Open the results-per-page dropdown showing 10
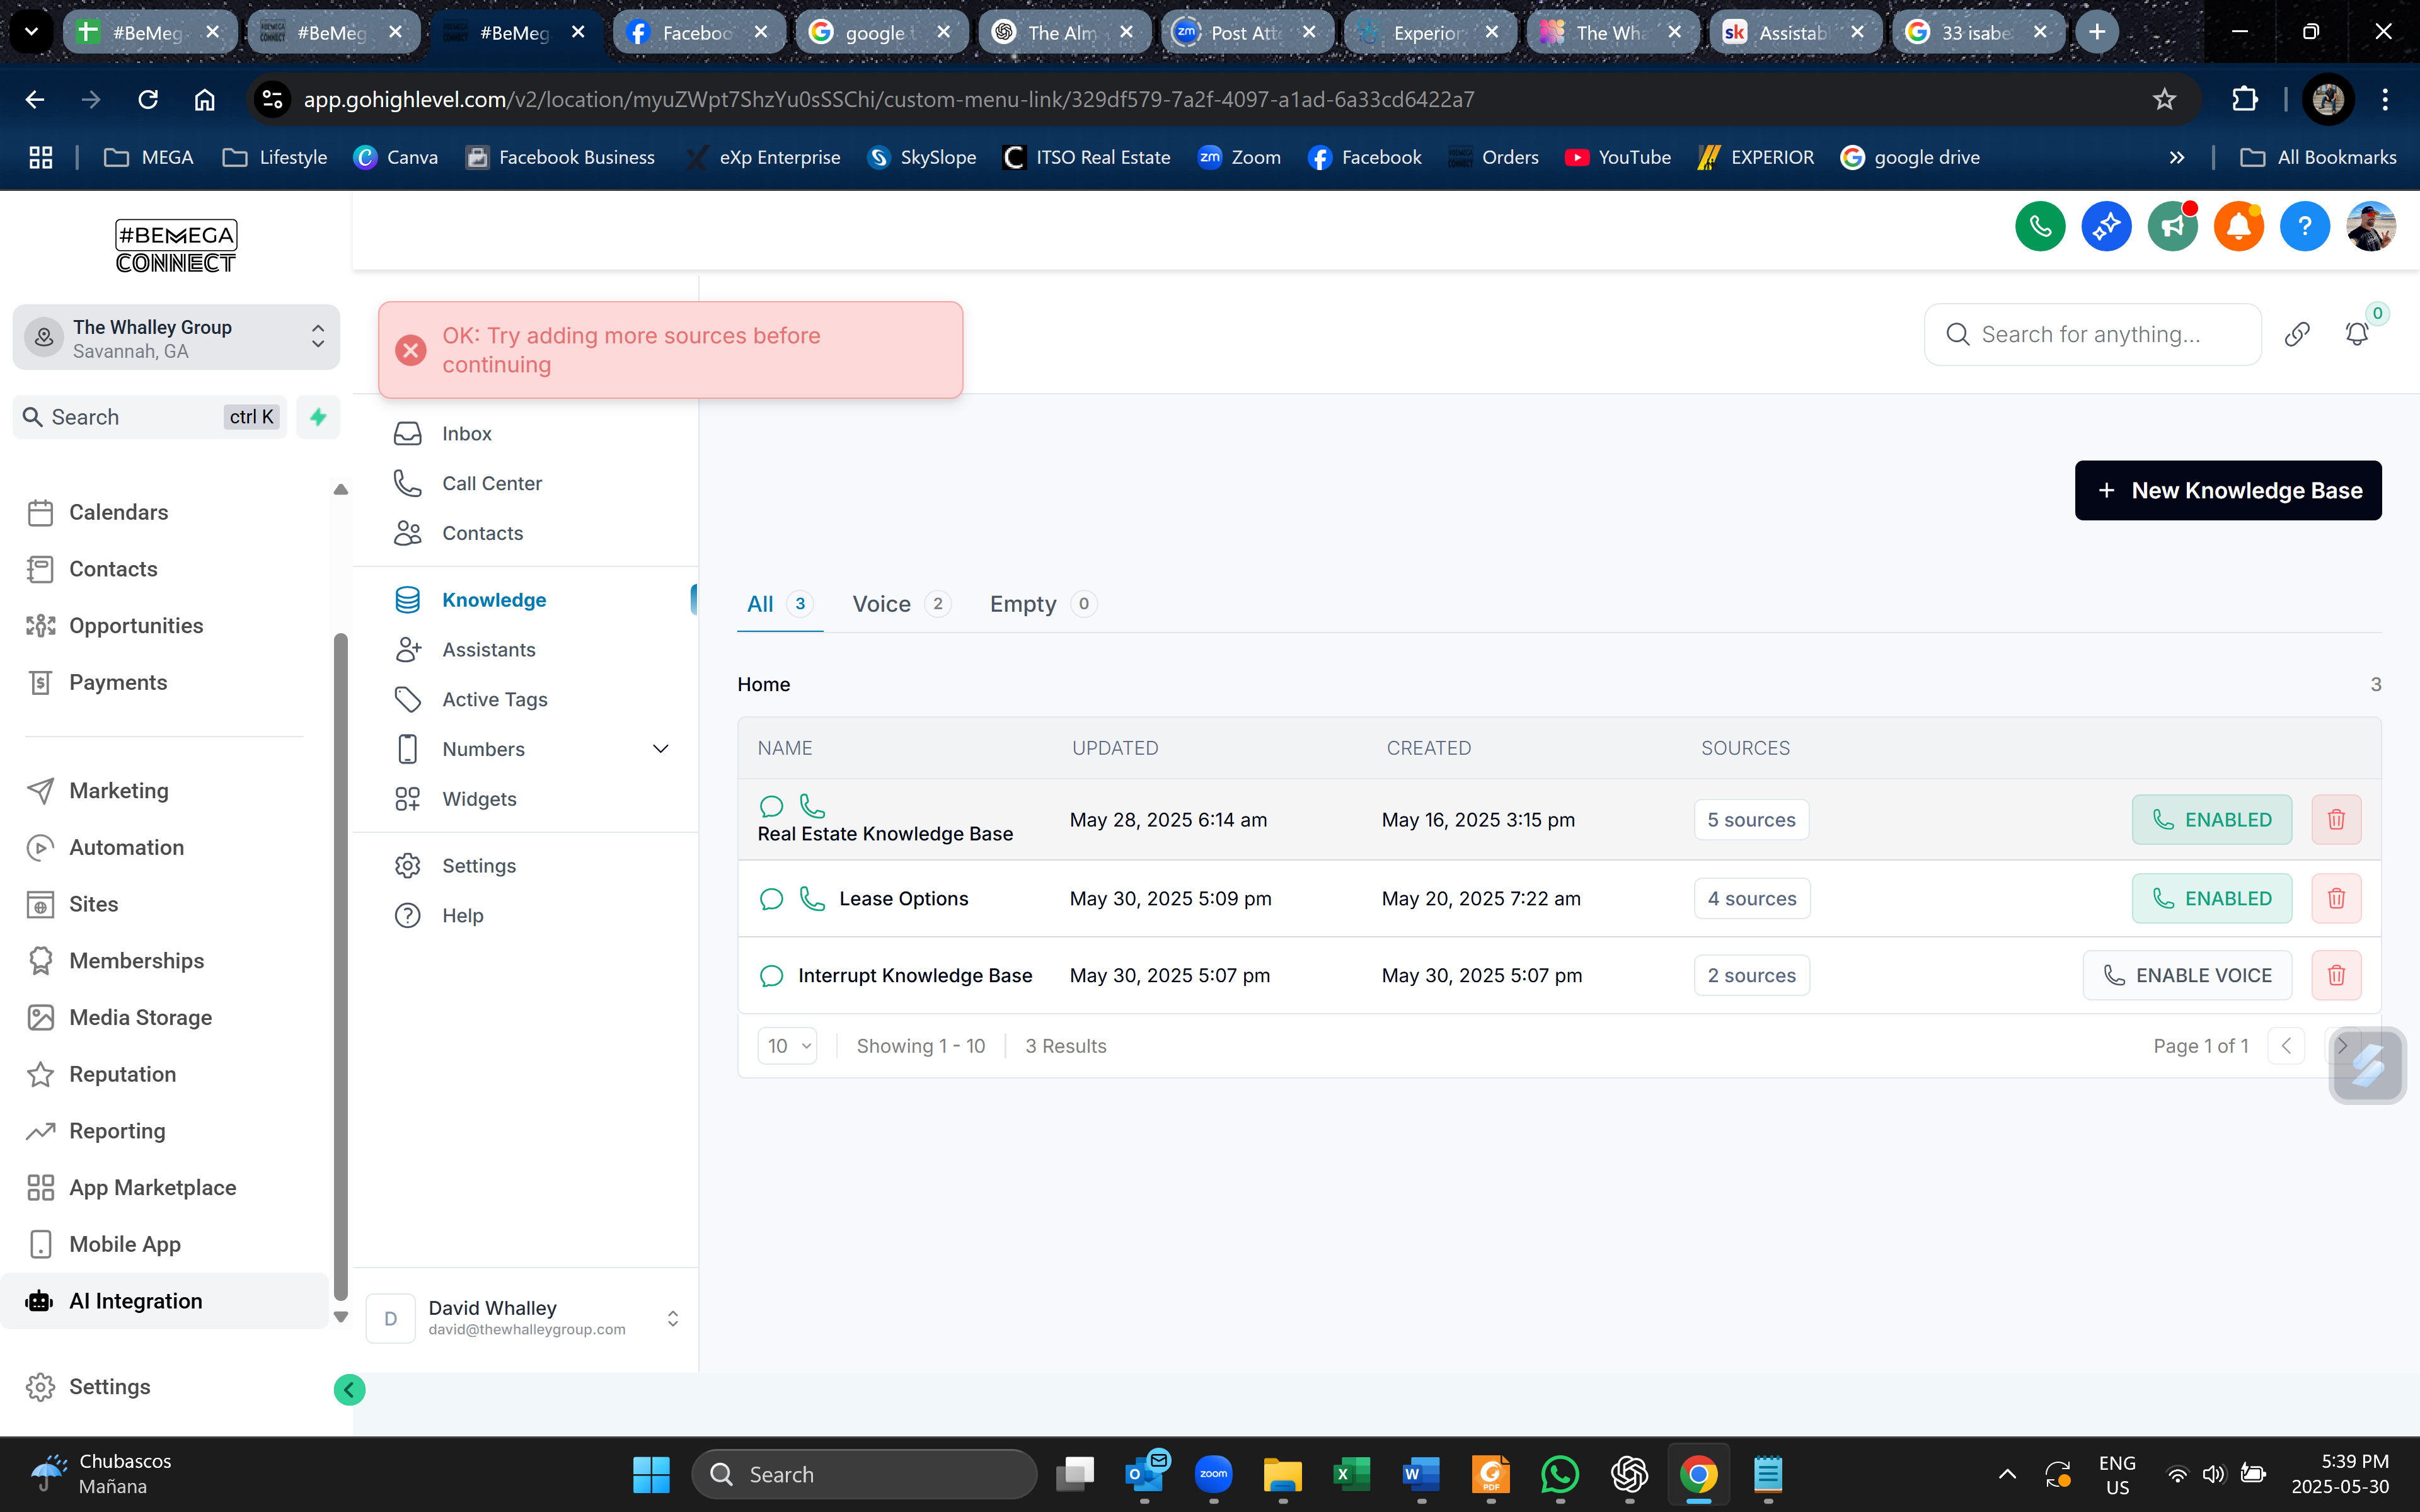2420x1512 pixels. click(787, 1045)
